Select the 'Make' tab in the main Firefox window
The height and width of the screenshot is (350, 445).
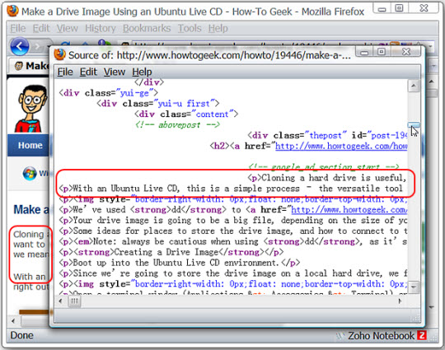click(x=31, y=66)
